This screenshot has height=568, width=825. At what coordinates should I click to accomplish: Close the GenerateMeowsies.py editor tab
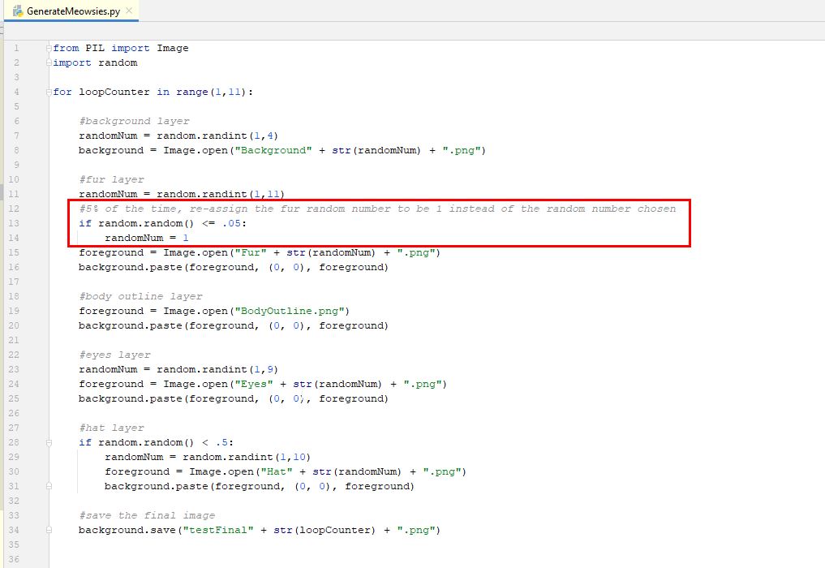pos(129,11)
